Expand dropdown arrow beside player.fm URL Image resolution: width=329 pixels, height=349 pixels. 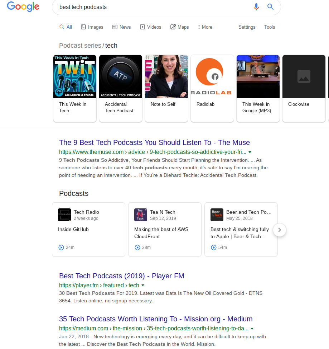143,286
